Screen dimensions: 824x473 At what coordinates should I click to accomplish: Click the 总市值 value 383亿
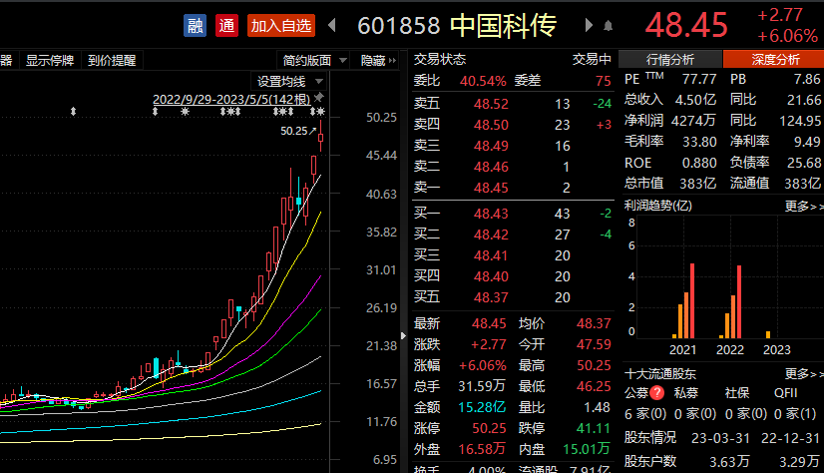pyautogui.click(x=698, y=183)
